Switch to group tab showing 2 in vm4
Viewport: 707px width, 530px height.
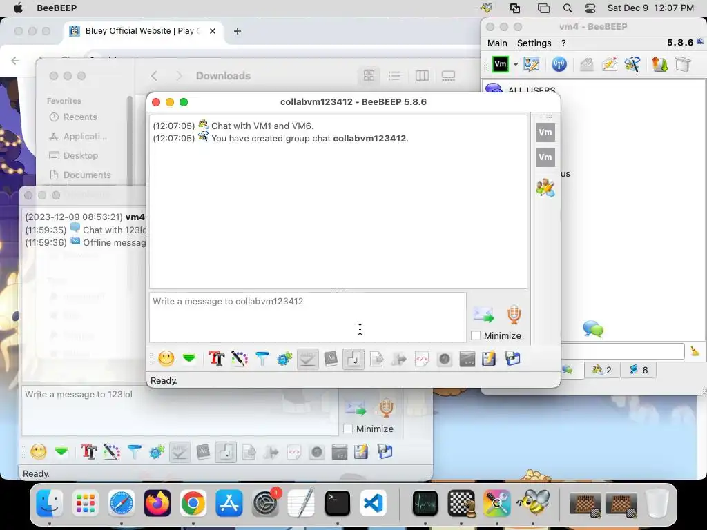click(x=602, y=370)
